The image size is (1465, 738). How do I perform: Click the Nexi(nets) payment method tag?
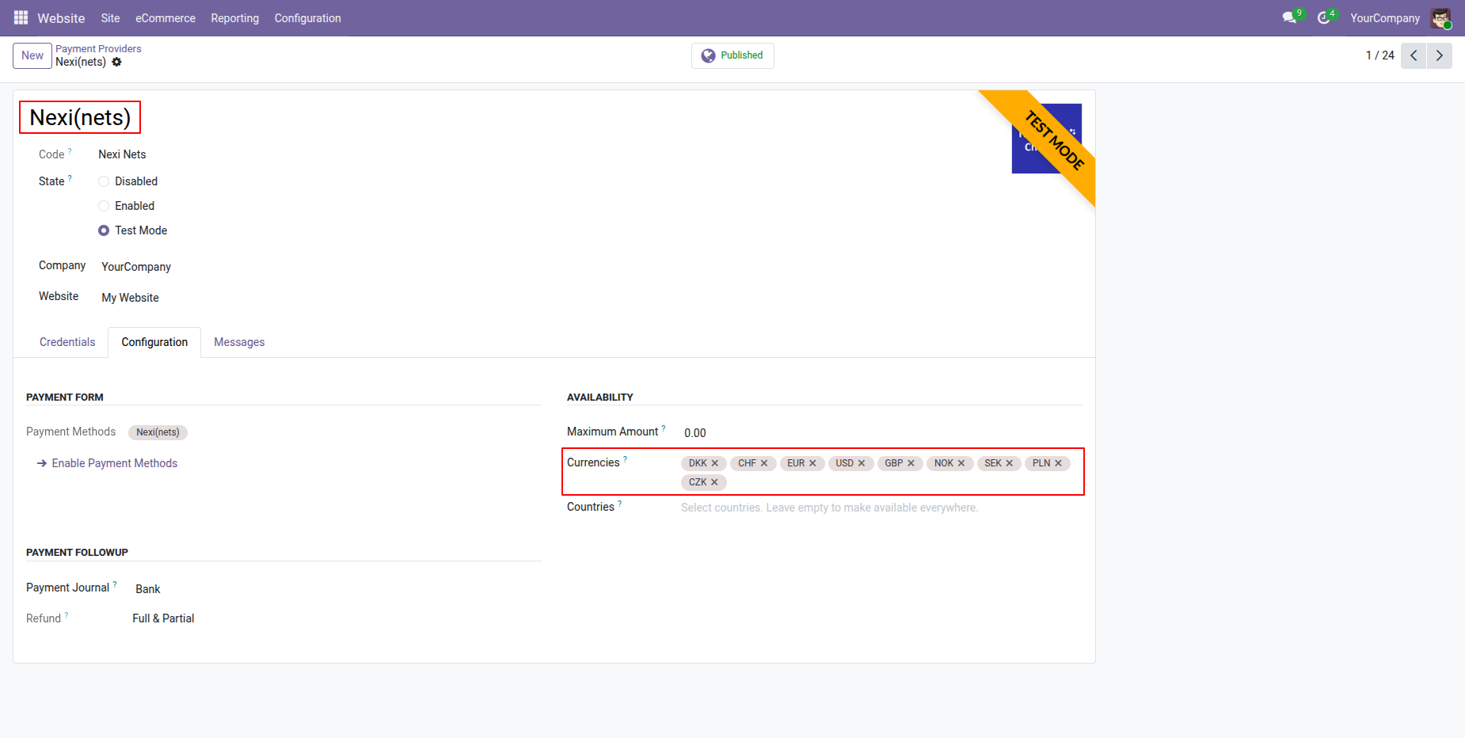[158, 432]
